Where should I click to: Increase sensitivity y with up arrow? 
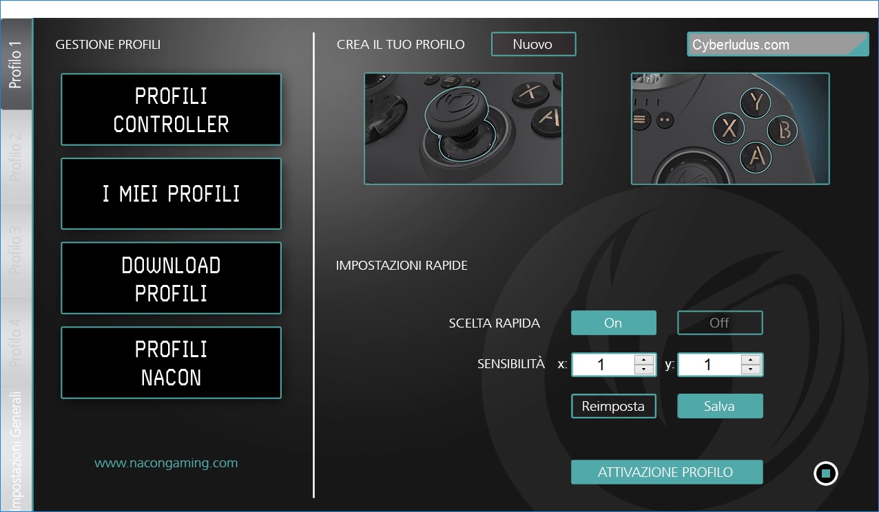[751, 360]
